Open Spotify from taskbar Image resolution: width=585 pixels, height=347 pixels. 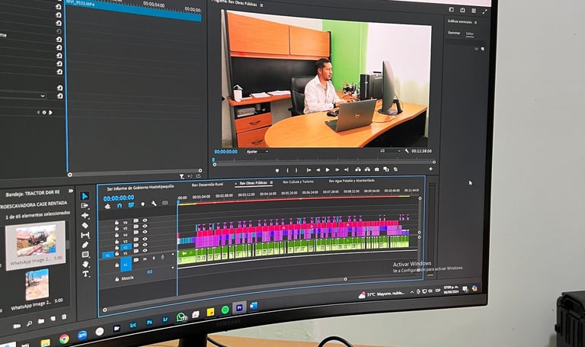(225, 310)
